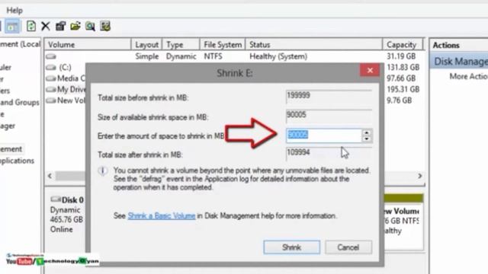
Task: Select the Media volume row
Action: [65, 78]
